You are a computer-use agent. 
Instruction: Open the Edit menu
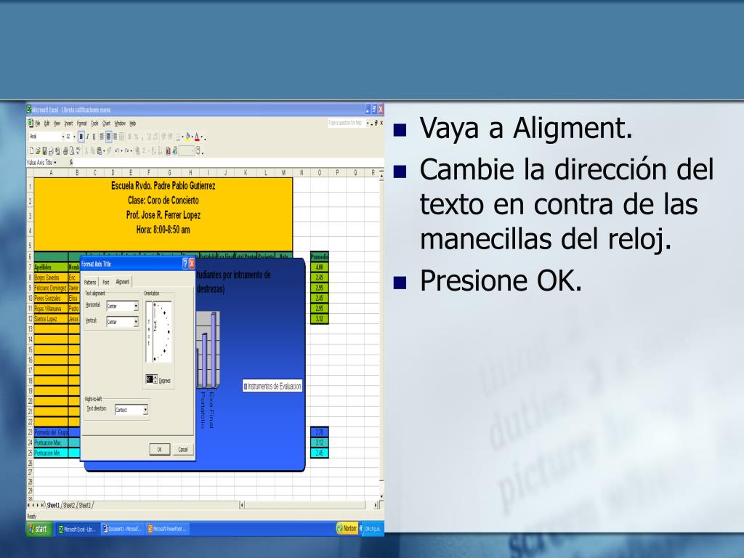coord(47,124)
